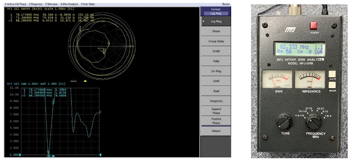Choose the Expand Phase softkey
350x161 pixels.
pos(216,111)
